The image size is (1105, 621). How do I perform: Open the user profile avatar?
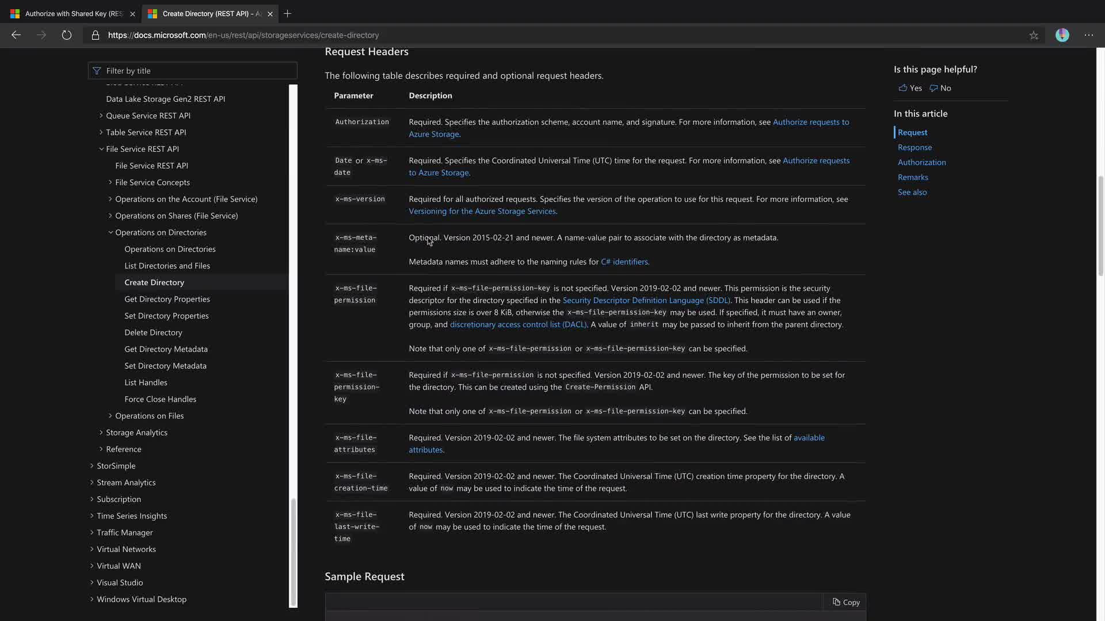(1062, 35)
